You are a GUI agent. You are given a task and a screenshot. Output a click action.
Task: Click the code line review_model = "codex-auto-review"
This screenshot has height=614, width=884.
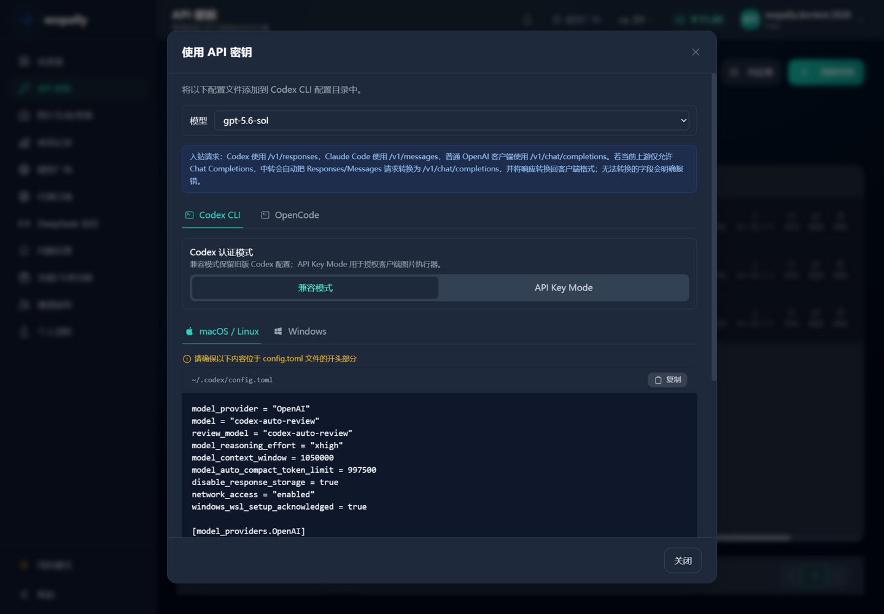click(x=272, y=433)
